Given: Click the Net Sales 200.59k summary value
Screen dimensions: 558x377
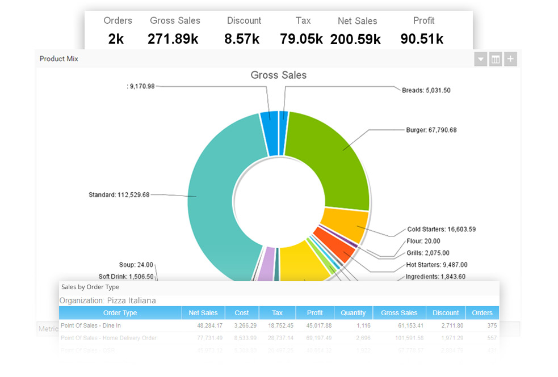Looking at the screenshot, I should point(355,39).
